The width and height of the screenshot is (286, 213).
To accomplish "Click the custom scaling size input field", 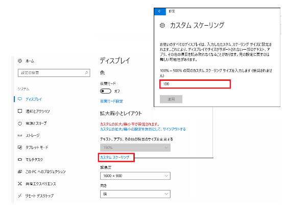I will (195, 84).
